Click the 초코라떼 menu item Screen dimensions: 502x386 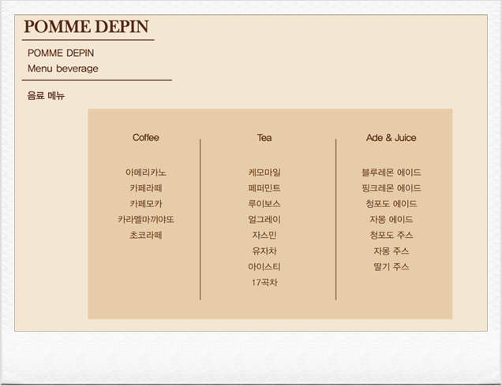click(146, 236)
